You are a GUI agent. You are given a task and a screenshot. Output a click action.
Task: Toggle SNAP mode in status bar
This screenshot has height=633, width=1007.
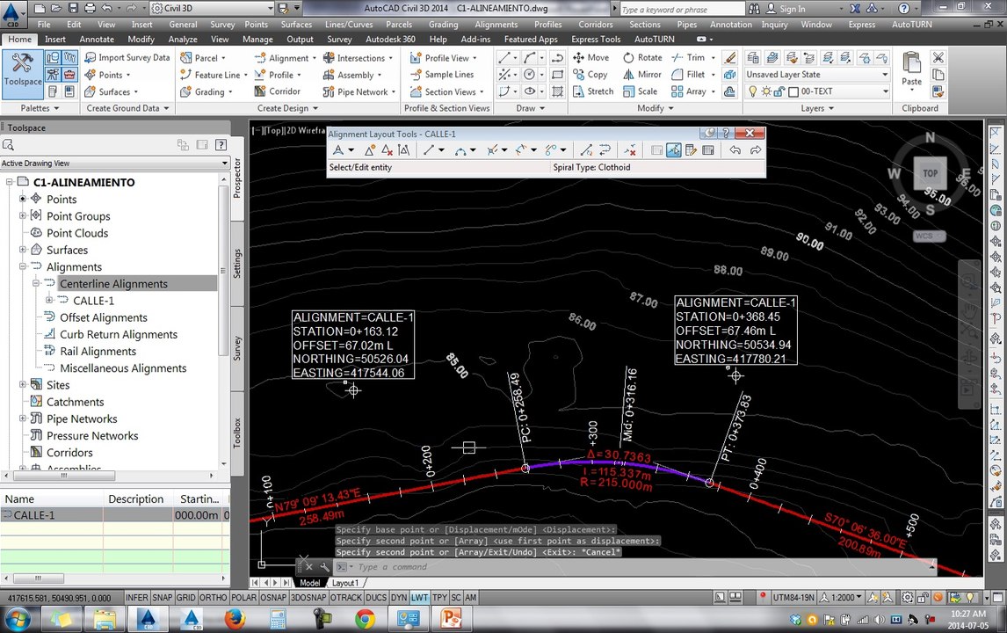tap(162, 598)
